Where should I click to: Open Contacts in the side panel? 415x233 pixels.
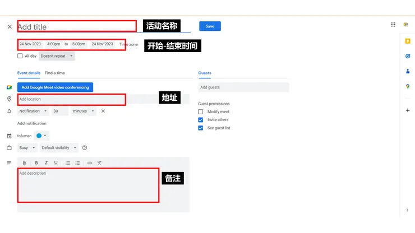pyautogui.click(x=408, y=71)
